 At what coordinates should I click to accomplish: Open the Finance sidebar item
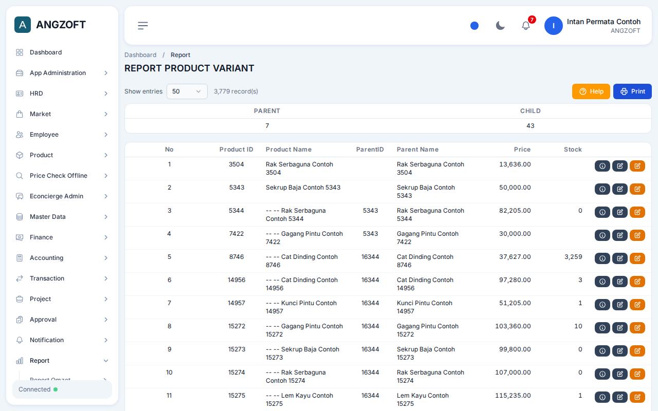coord(62,237)
